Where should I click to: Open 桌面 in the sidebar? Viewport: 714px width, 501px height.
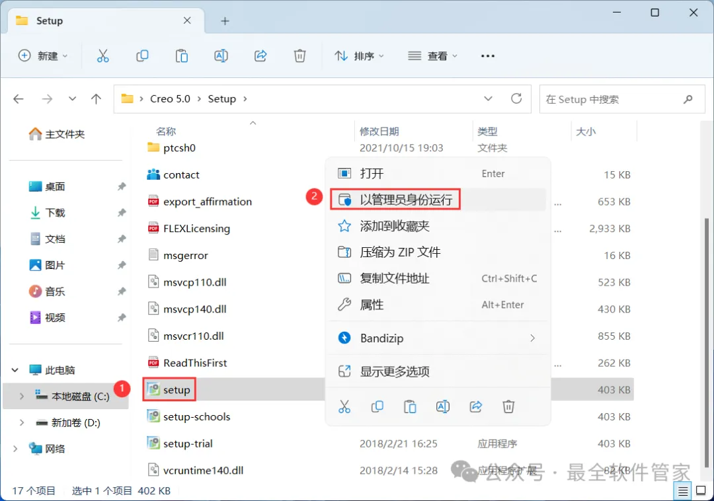click(x=47, y=186)
